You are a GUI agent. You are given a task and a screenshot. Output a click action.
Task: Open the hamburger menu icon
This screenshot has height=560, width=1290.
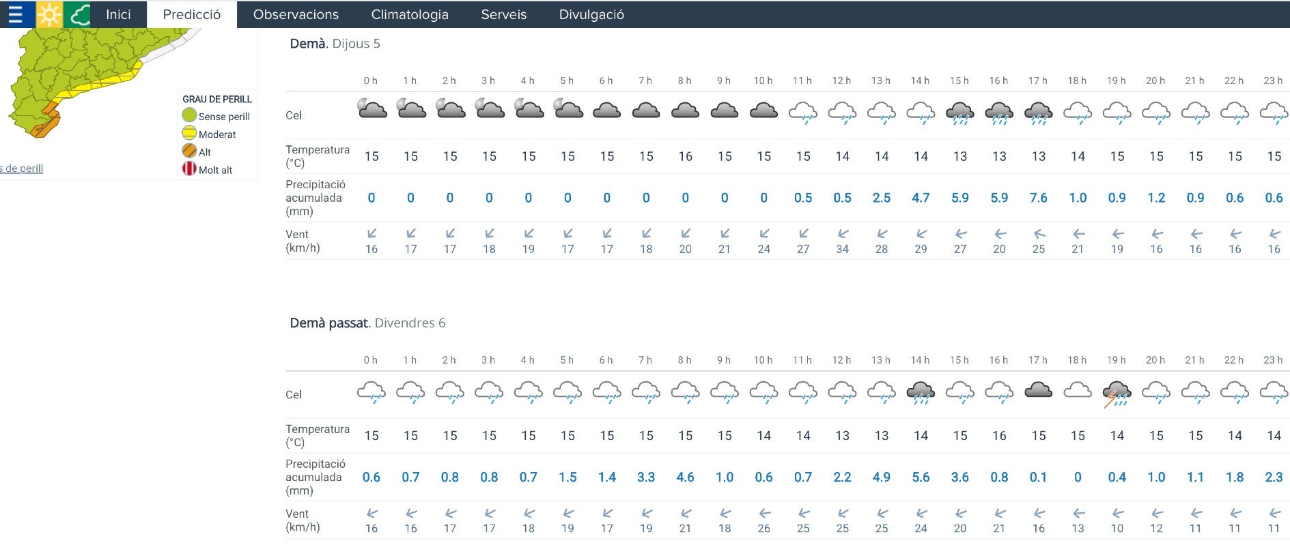[15, 14]
